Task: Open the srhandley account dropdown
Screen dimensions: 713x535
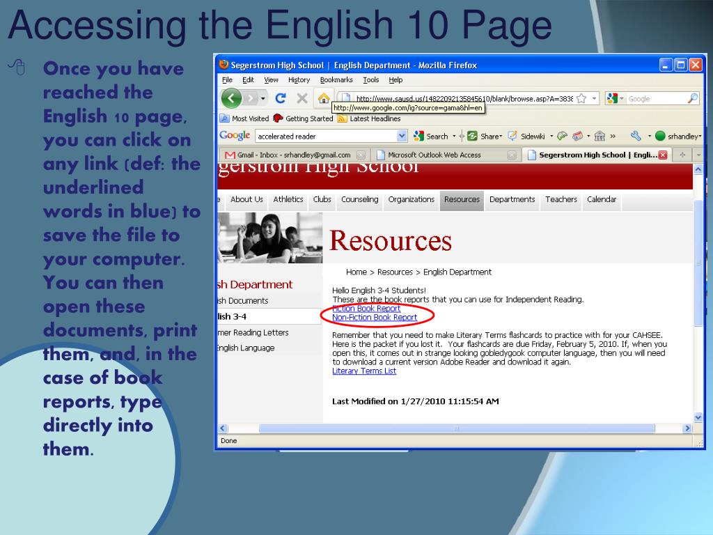Action: tap(678, 136)
